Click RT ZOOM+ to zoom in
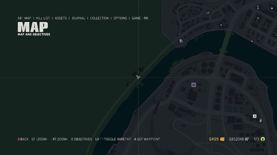The width and height of the screenshot is (277, 155). click(60, 139)
